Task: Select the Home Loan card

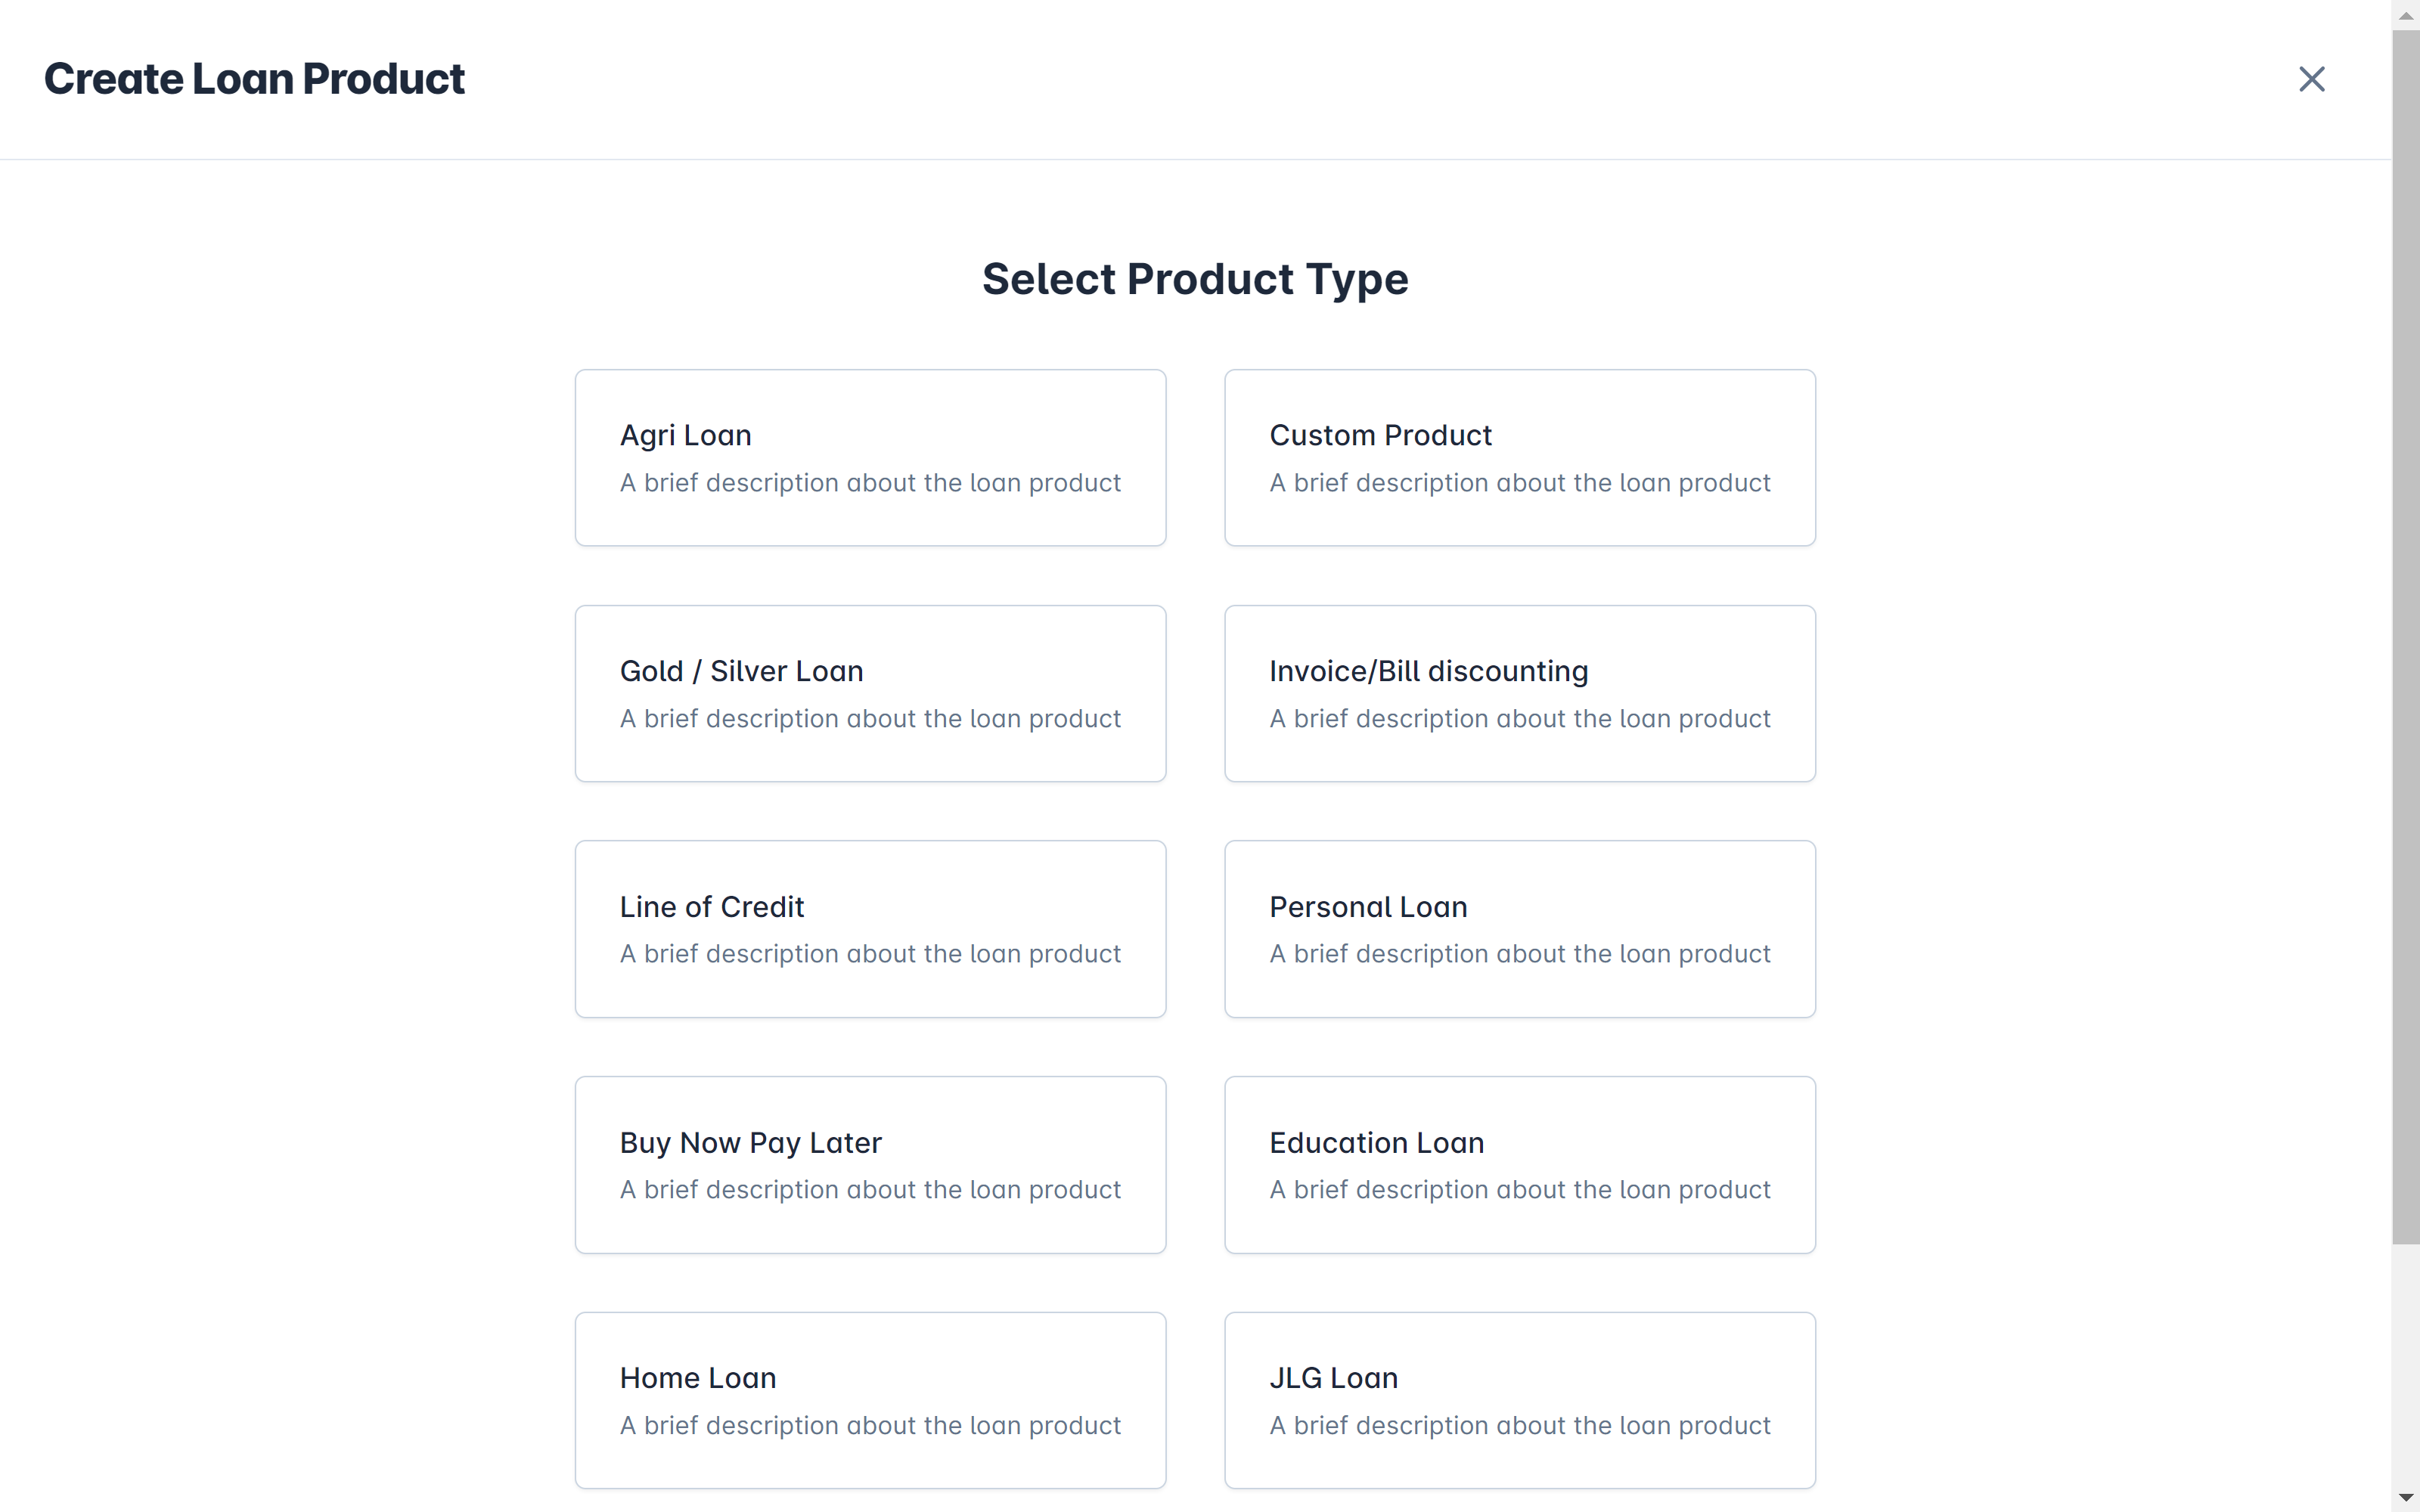Action: point(869,1400)
